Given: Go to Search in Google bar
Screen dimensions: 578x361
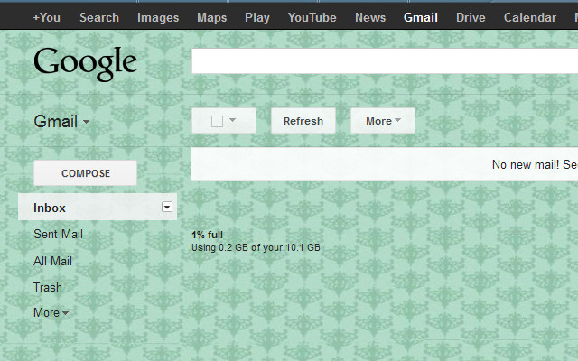Looking at the screenshot, I should coord(99,17).
